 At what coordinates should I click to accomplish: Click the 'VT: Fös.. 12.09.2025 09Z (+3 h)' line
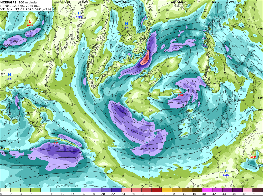pos(26,9)
